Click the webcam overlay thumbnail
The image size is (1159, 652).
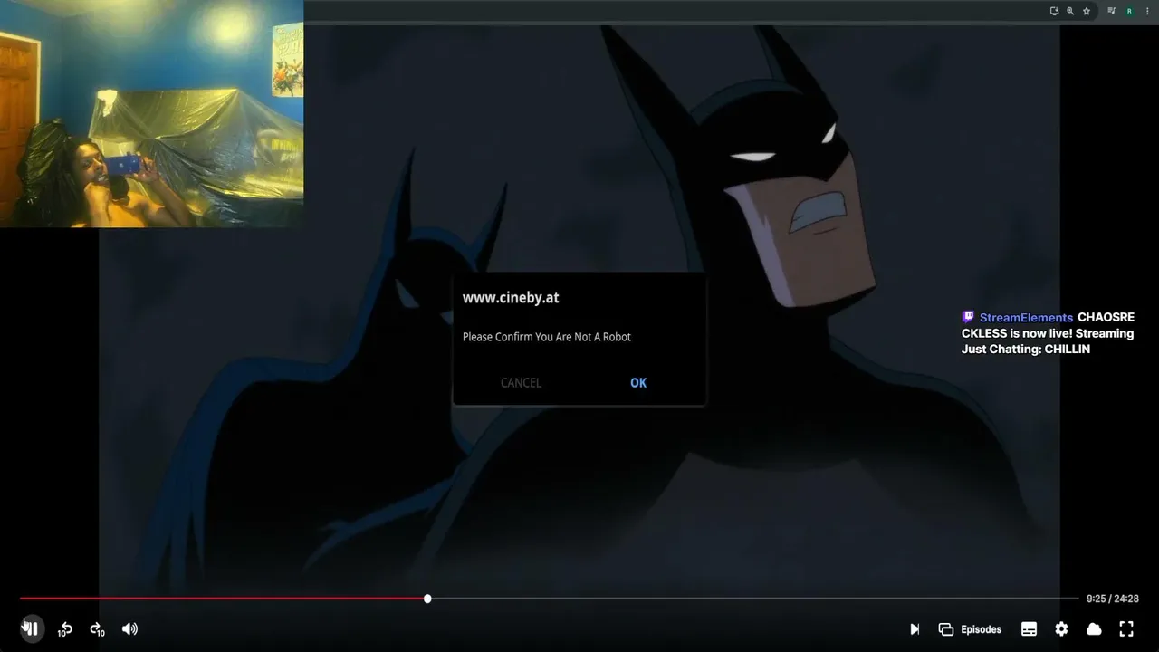pos(151,113)
